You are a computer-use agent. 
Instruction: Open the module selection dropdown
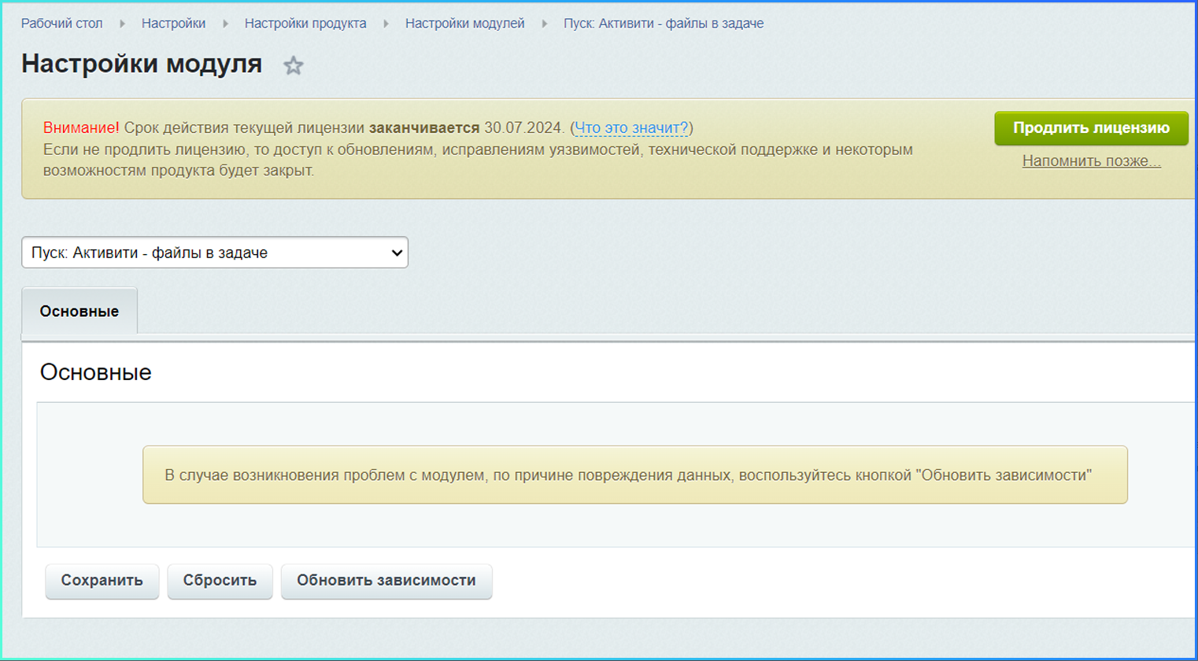pos(215,253)
